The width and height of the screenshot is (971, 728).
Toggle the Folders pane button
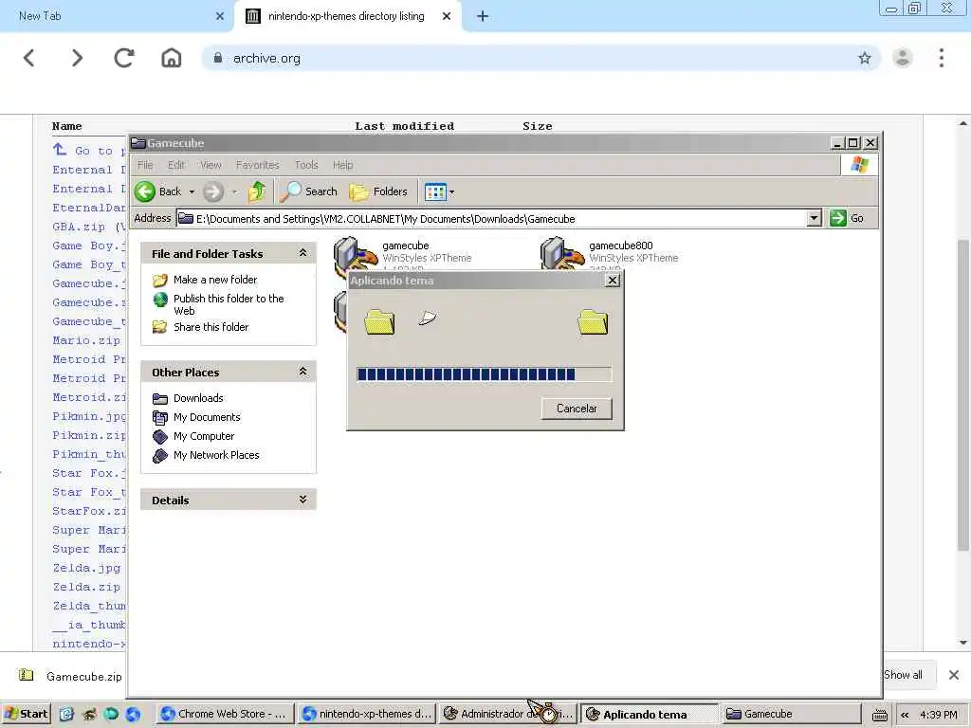(378, 191)
